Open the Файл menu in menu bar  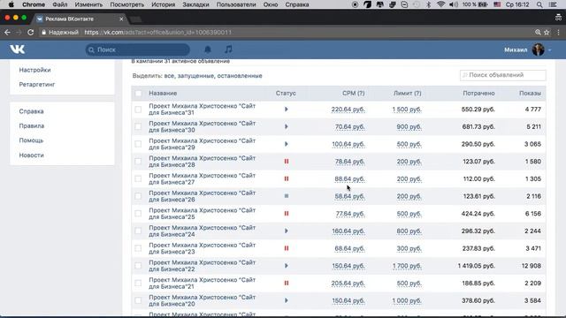[60, 4]
